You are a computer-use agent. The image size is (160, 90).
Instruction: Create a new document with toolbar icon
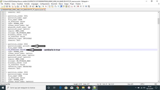(x=2, y=6)
